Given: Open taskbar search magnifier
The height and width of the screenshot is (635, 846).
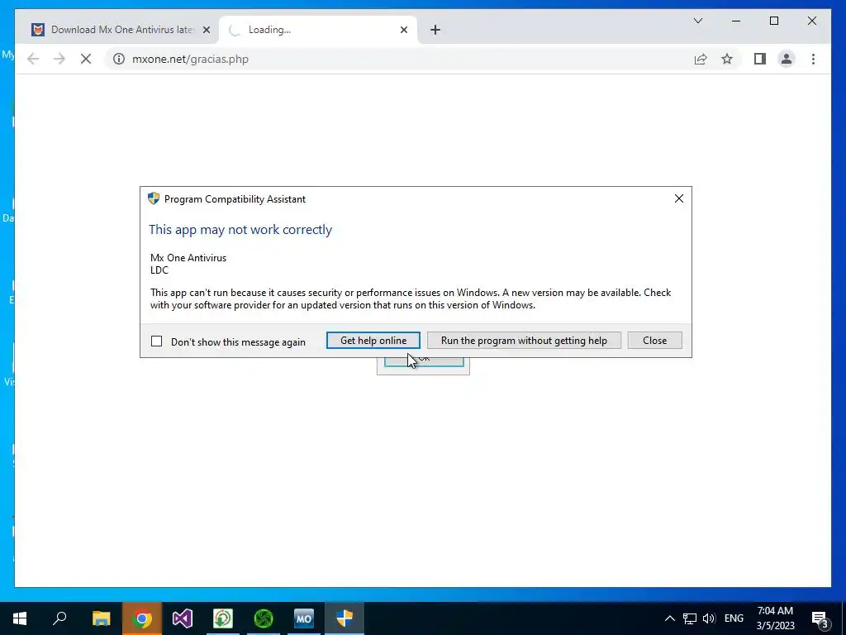Looking at the screenshot, I should [x=59, y=618].
